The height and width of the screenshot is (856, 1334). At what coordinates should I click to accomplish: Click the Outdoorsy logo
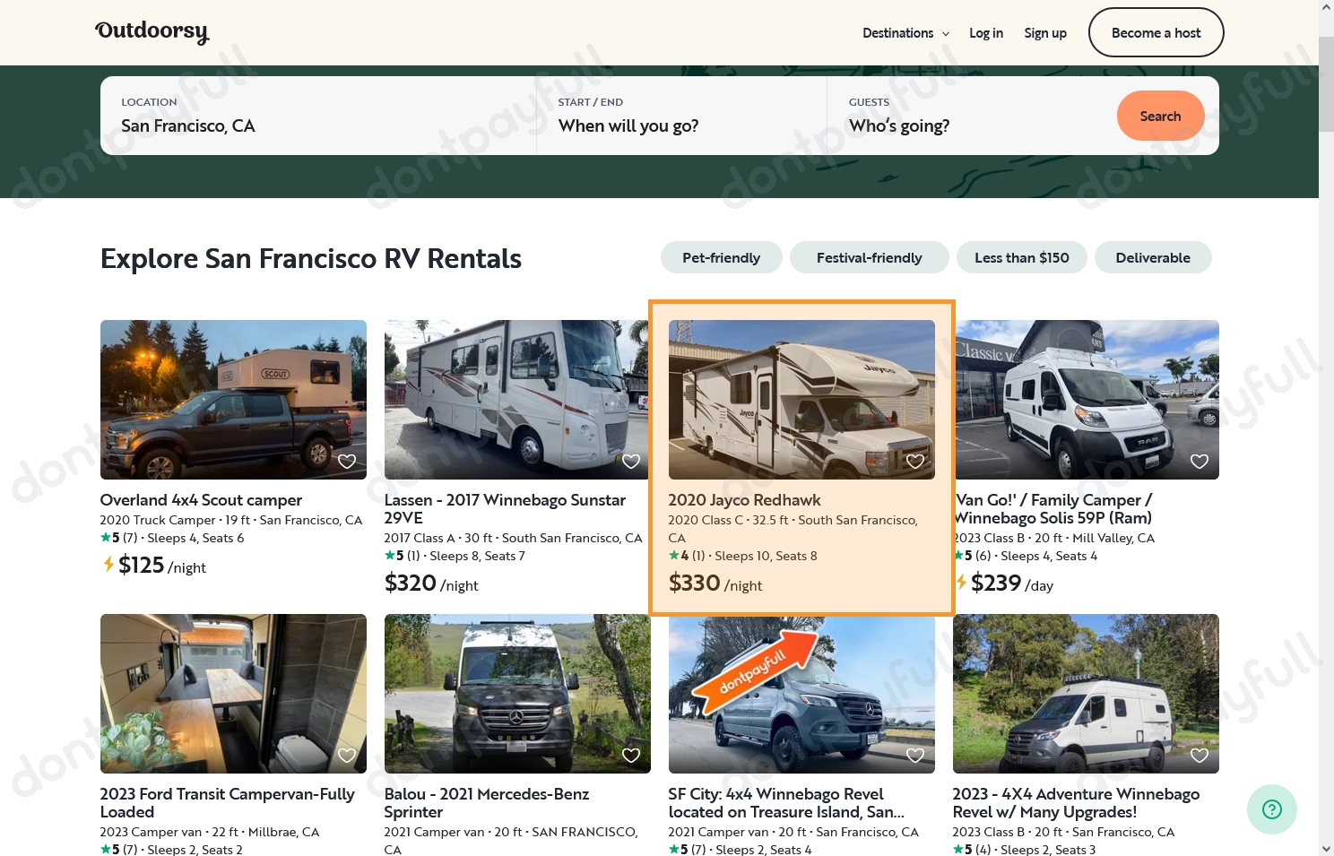pos(152,31)
